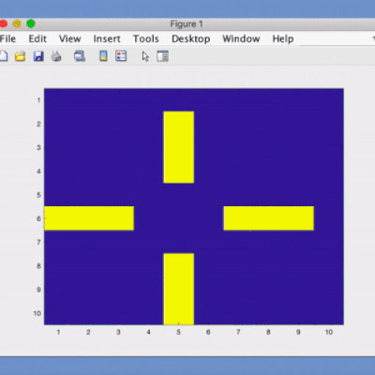Click the right yellow horizontal bar

click(269, 218)
